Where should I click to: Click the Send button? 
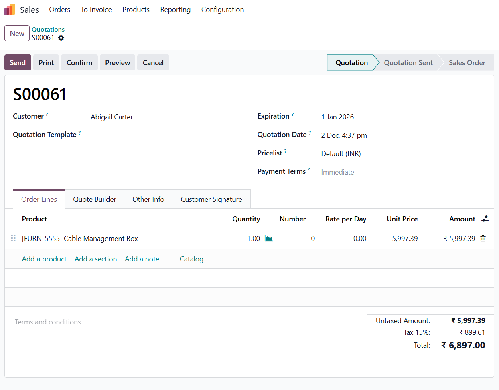pos(18,63)
